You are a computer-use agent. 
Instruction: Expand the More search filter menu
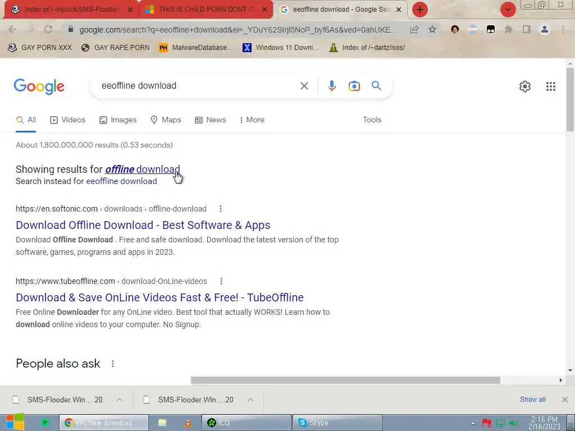pos(252,120)
